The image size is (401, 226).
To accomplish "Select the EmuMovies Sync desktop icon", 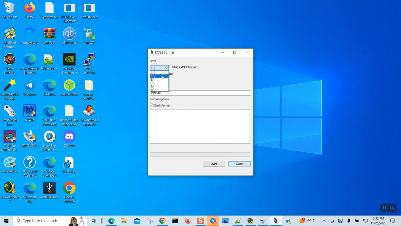I will point(10,115).
